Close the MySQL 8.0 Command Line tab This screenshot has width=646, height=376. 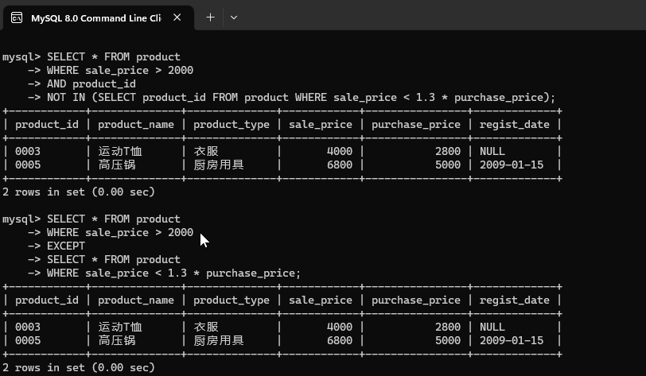[177, 17]
